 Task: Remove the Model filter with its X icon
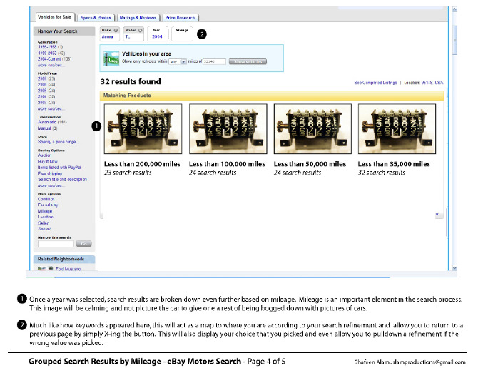coord(141,30)
